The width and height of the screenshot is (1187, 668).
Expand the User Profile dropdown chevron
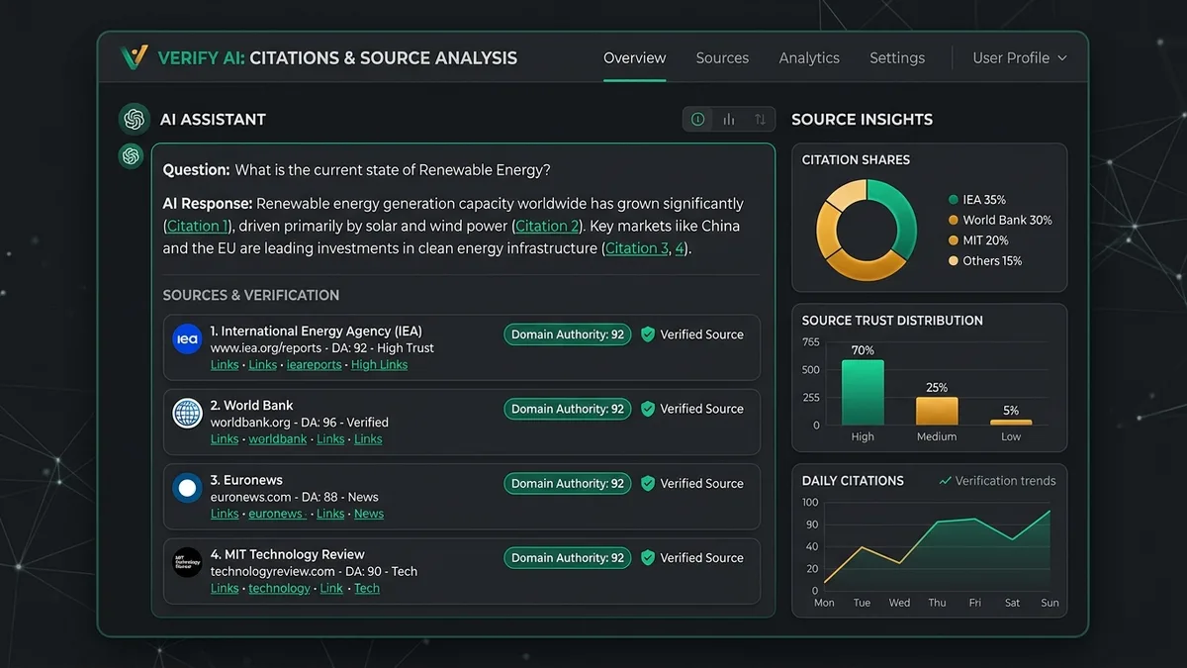pos(1062,58)
